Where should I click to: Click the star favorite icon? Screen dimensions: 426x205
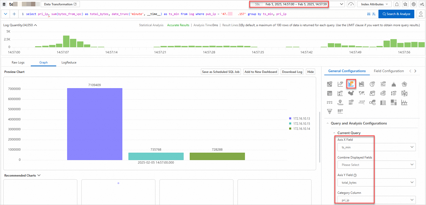coord(405,4)
